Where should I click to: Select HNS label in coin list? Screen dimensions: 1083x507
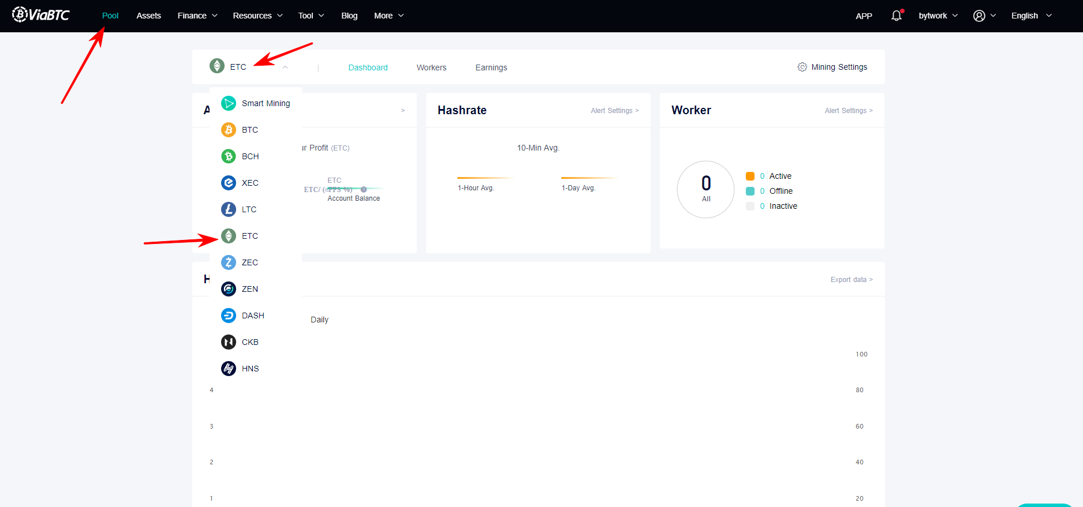(x=250, y=369)
